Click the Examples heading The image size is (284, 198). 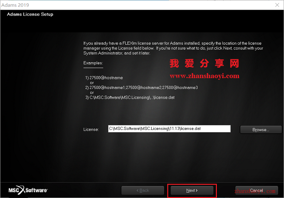[x=93, y=63]
